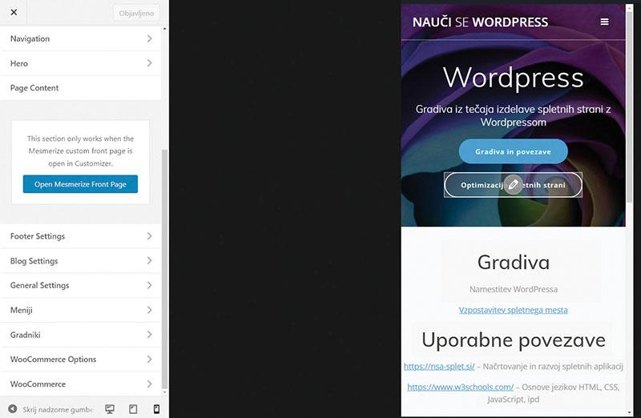The width and height of the screenshot is (641, 418).
Task: Follow the https://nsa-splet.si/ link
Action: (x=439, y=366)
